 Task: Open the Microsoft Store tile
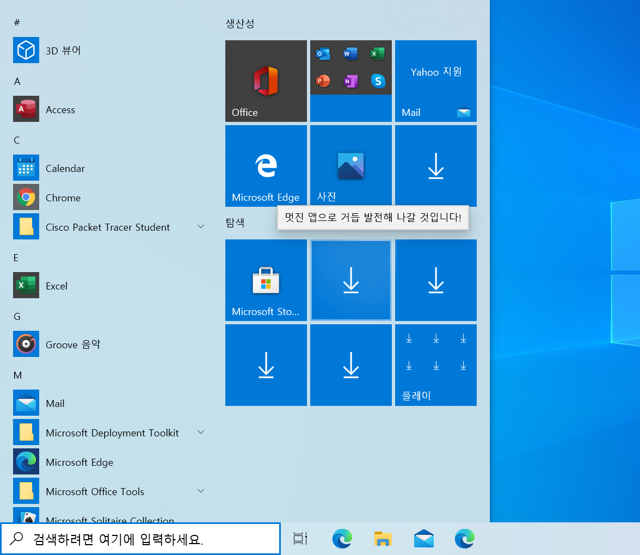coord(266,280)
